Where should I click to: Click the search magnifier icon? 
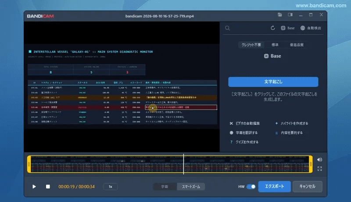click(x=227, y=28)
